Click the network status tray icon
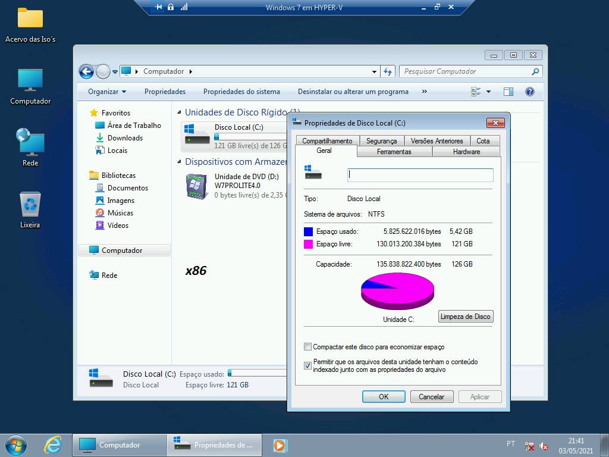This screenshot has height=457, width=609. point(529,446)
